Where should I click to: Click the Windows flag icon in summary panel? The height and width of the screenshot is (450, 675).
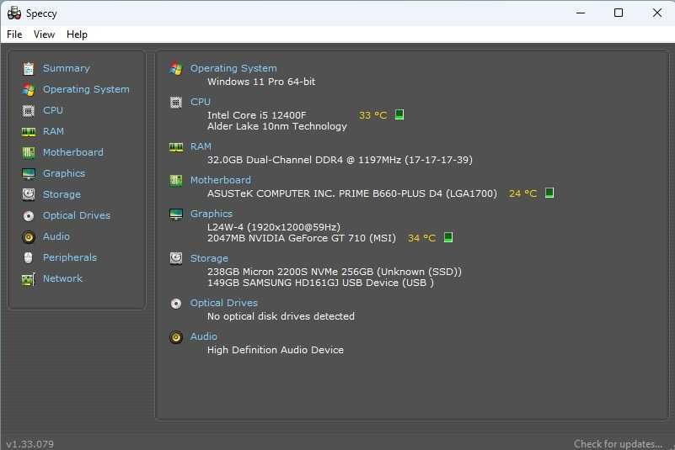[175, 68]
